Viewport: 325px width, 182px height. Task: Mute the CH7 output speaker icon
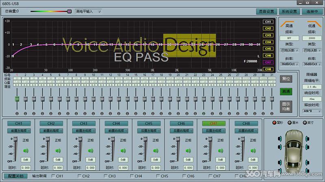click(221, 150)
